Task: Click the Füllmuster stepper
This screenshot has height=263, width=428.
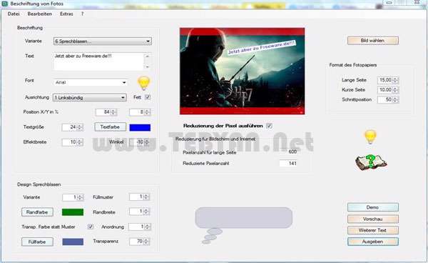Action: 140,197
